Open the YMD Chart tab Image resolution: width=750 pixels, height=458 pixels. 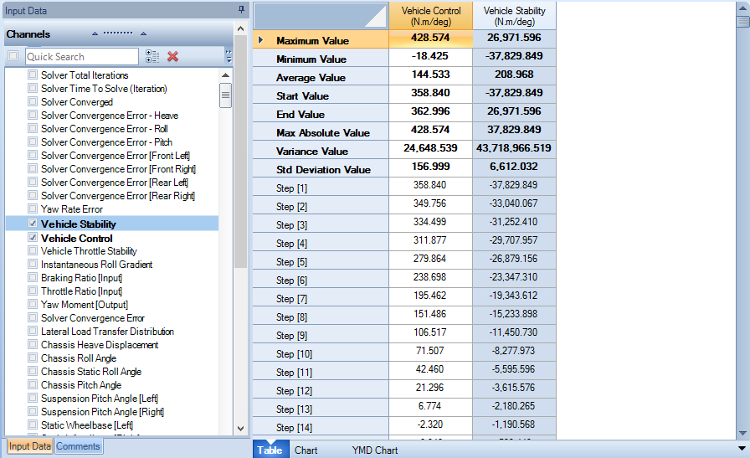pyautogui.click(x=375, y=450)
